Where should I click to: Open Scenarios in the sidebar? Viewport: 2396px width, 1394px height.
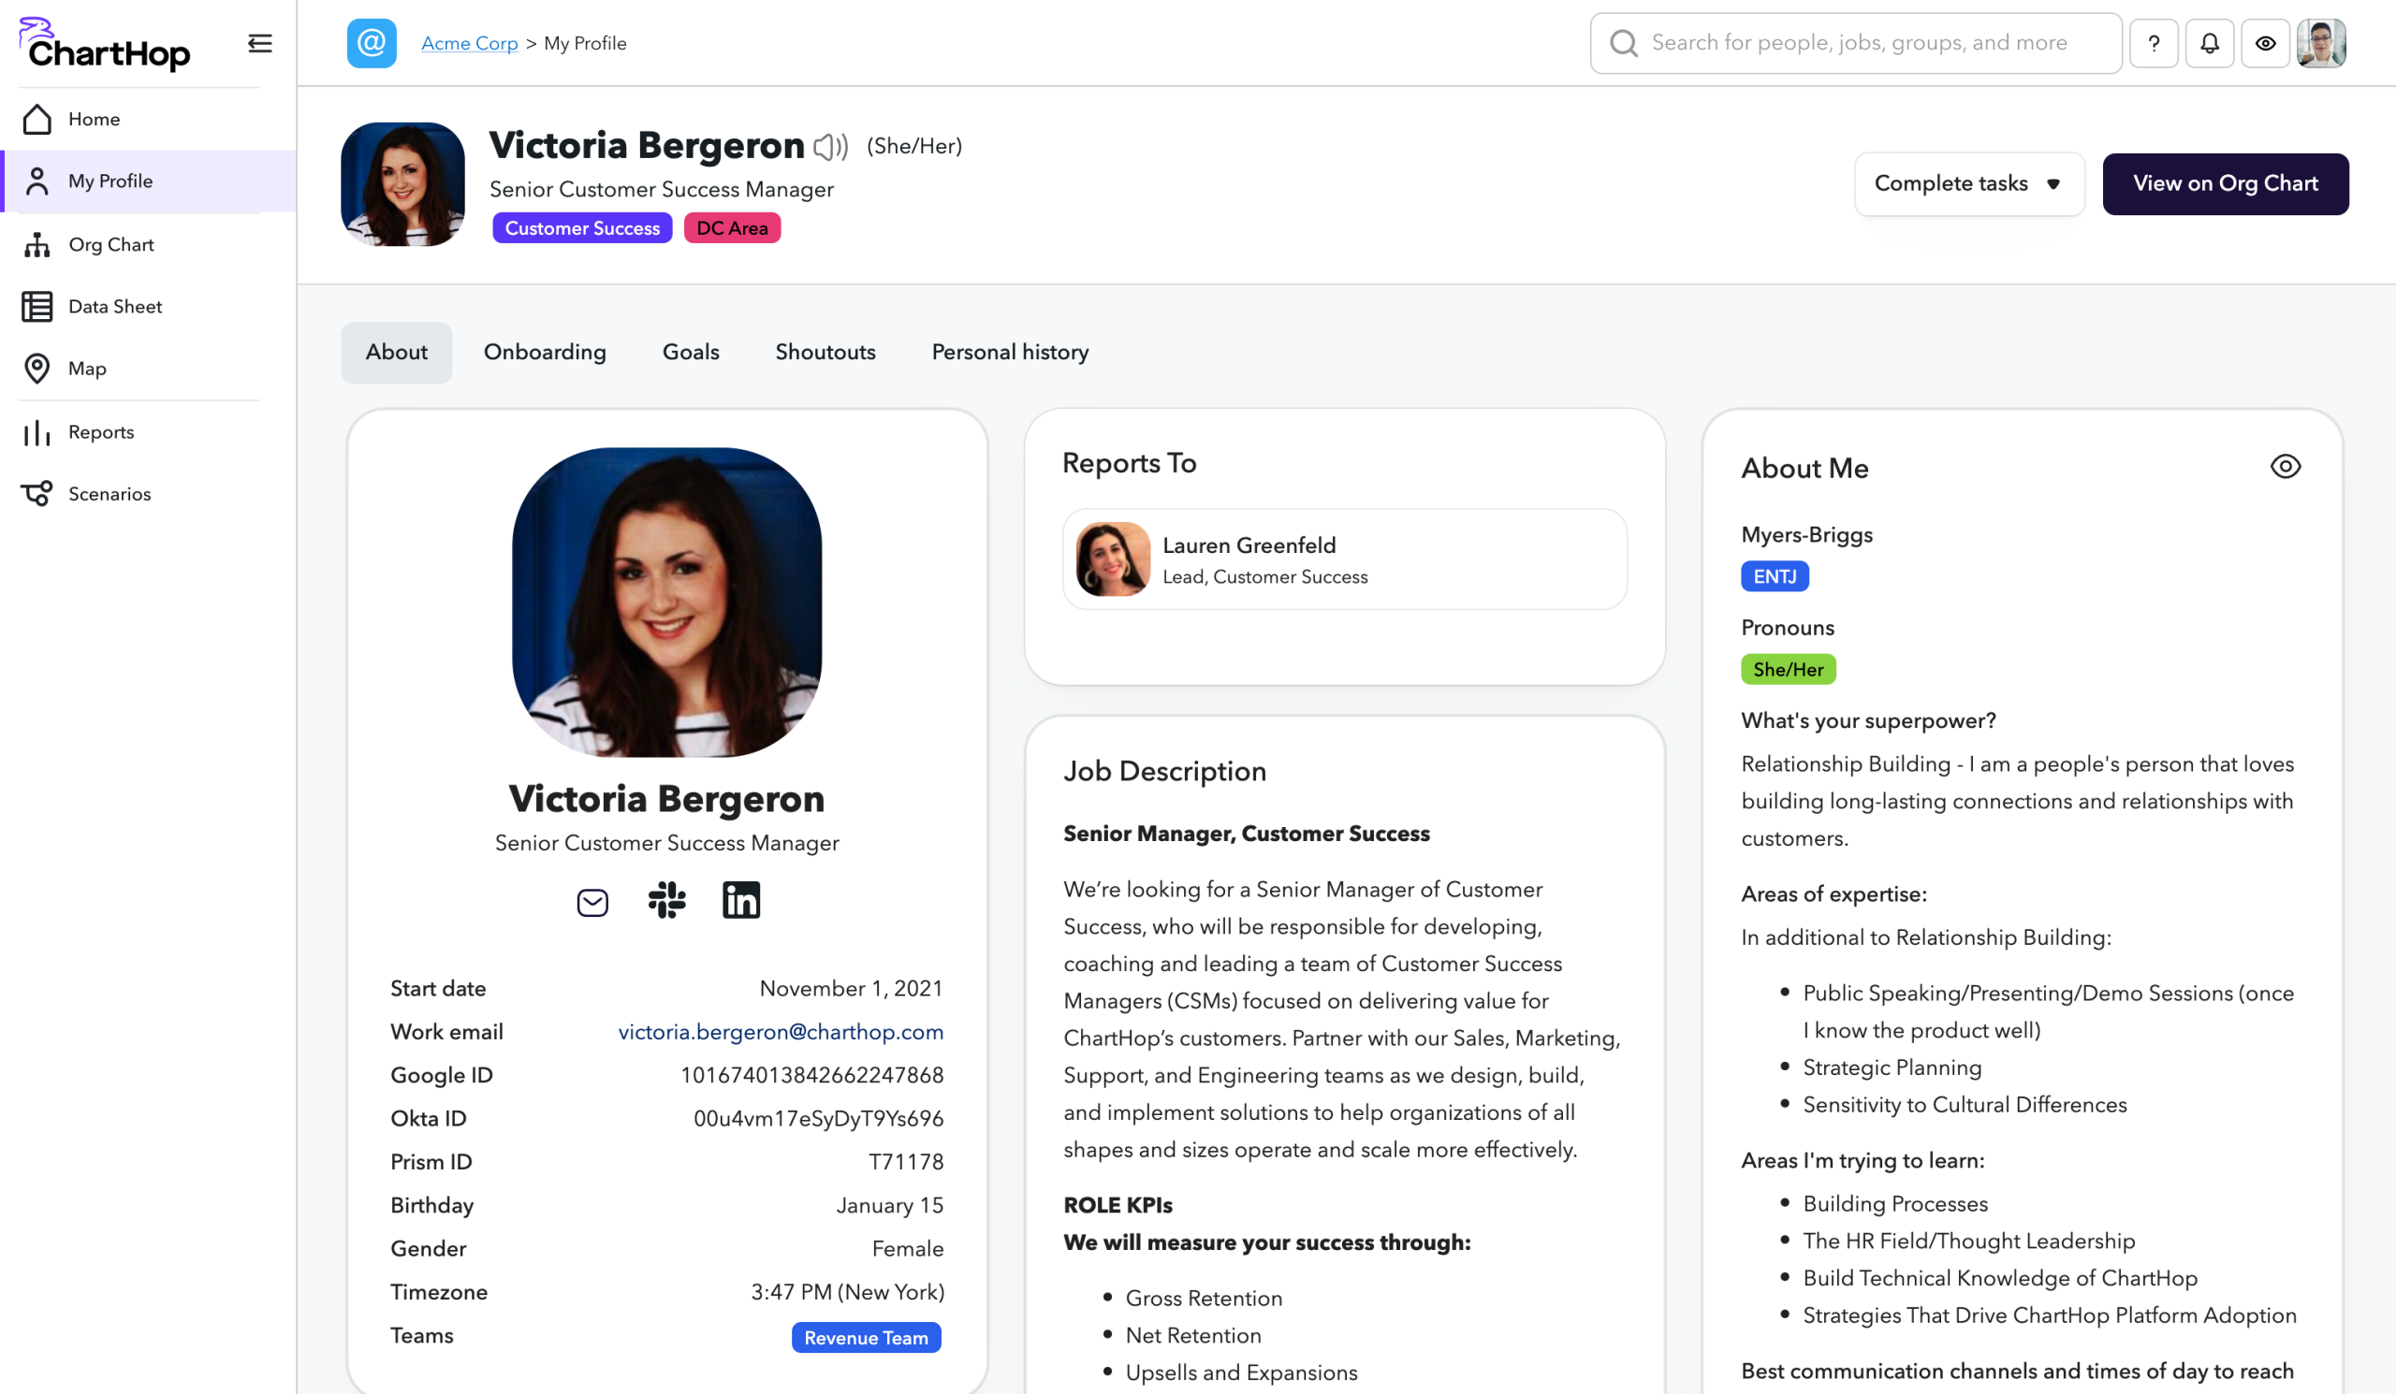110,494
